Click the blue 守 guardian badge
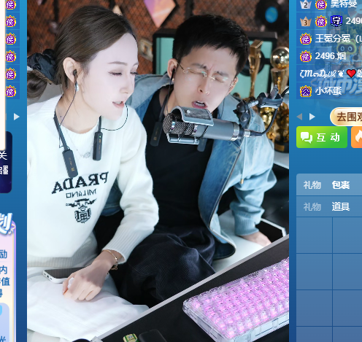The height and width of the screenshot is (342, 362). (336, 21)
